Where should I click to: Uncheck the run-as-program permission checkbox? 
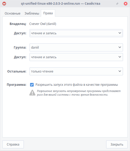pos(32,85)
